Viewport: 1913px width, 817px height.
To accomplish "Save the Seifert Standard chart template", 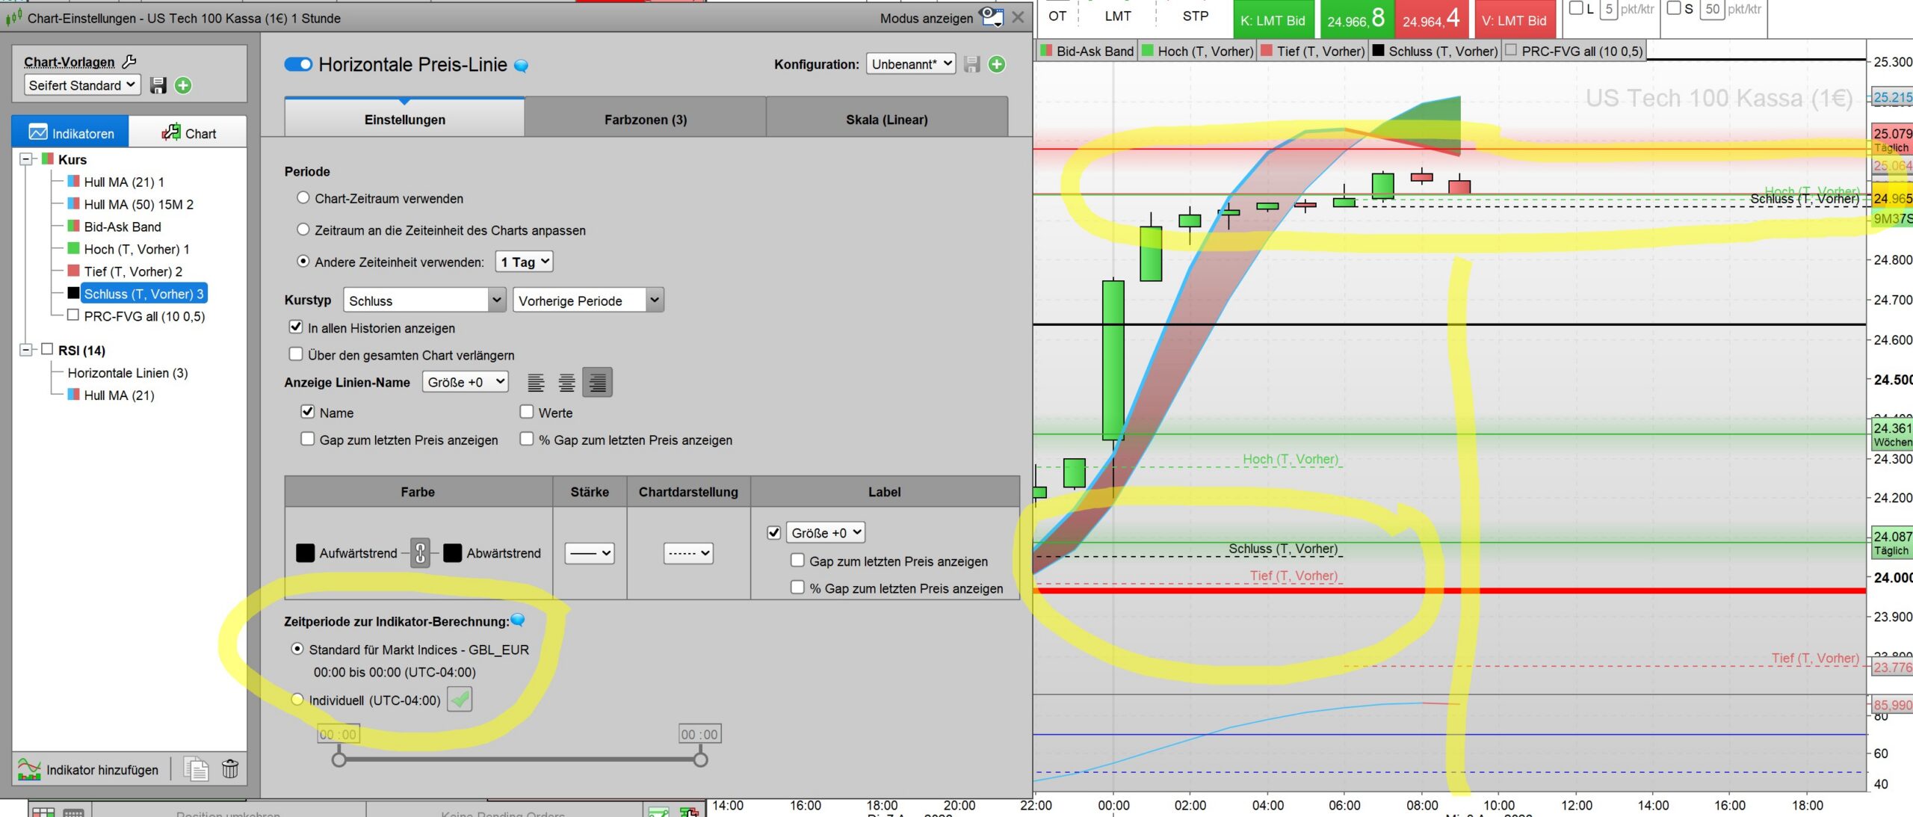I will [158, 85].
